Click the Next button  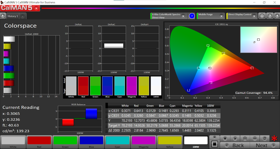coord(265,145)
